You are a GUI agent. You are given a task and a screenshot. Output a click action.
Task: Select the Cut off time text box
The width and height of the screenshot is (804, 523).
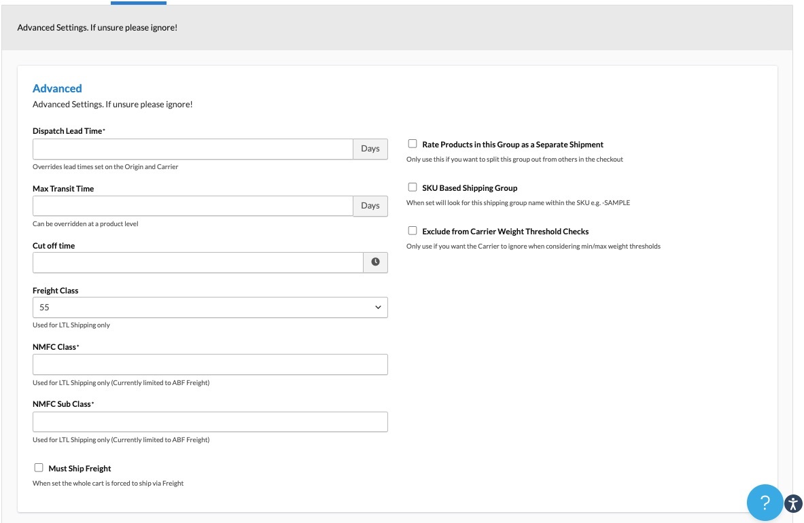pos(197,262)
